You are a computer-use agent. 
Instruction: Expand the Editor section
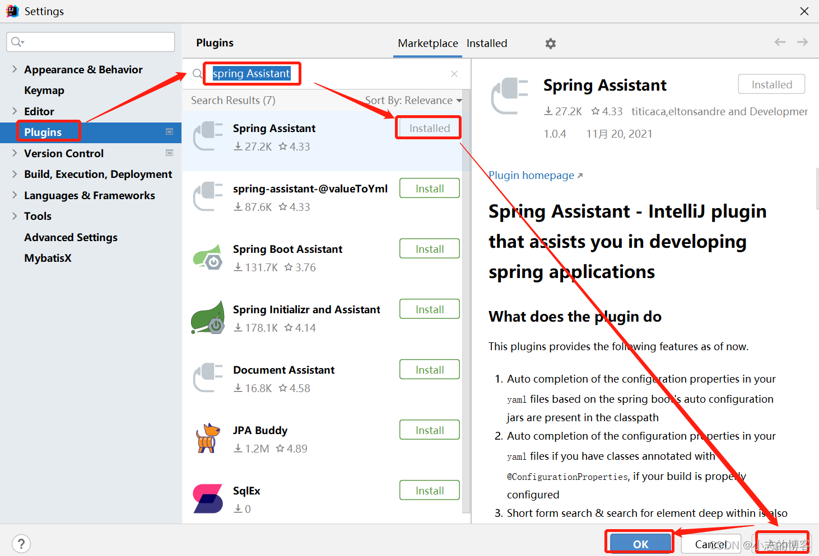pos(15,111)
